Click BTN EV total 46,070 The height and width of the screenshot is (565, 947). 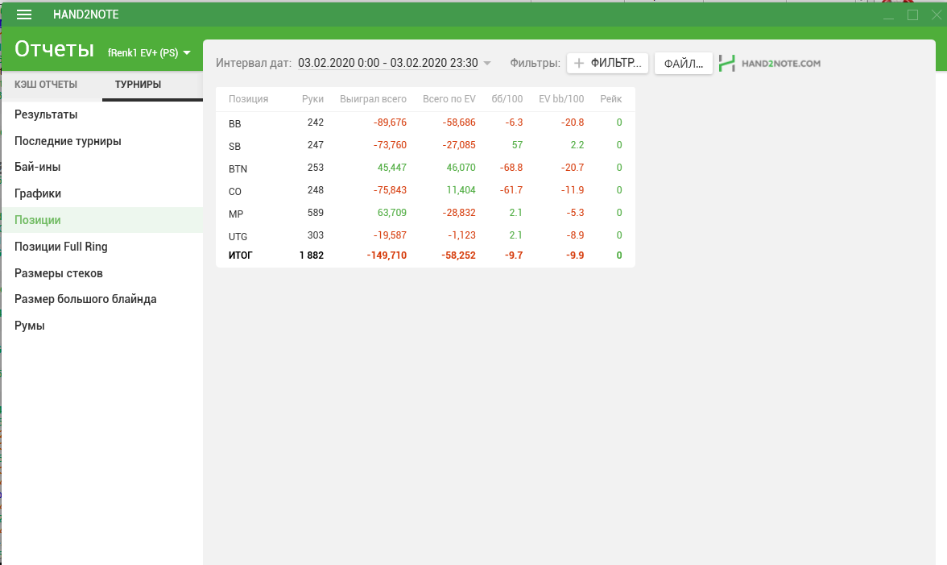tap(461, 168)
